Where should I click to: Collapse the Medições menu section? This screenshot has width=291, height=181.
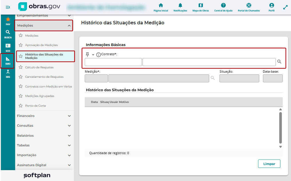[x=44, y=25]
